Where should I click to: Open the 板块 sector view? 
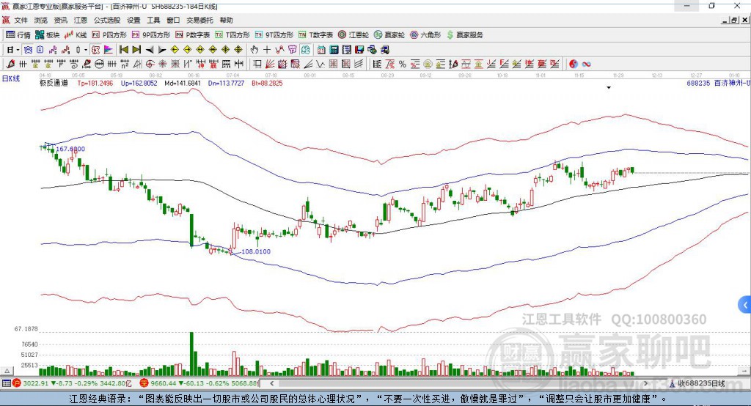click(x=47, y=34)
